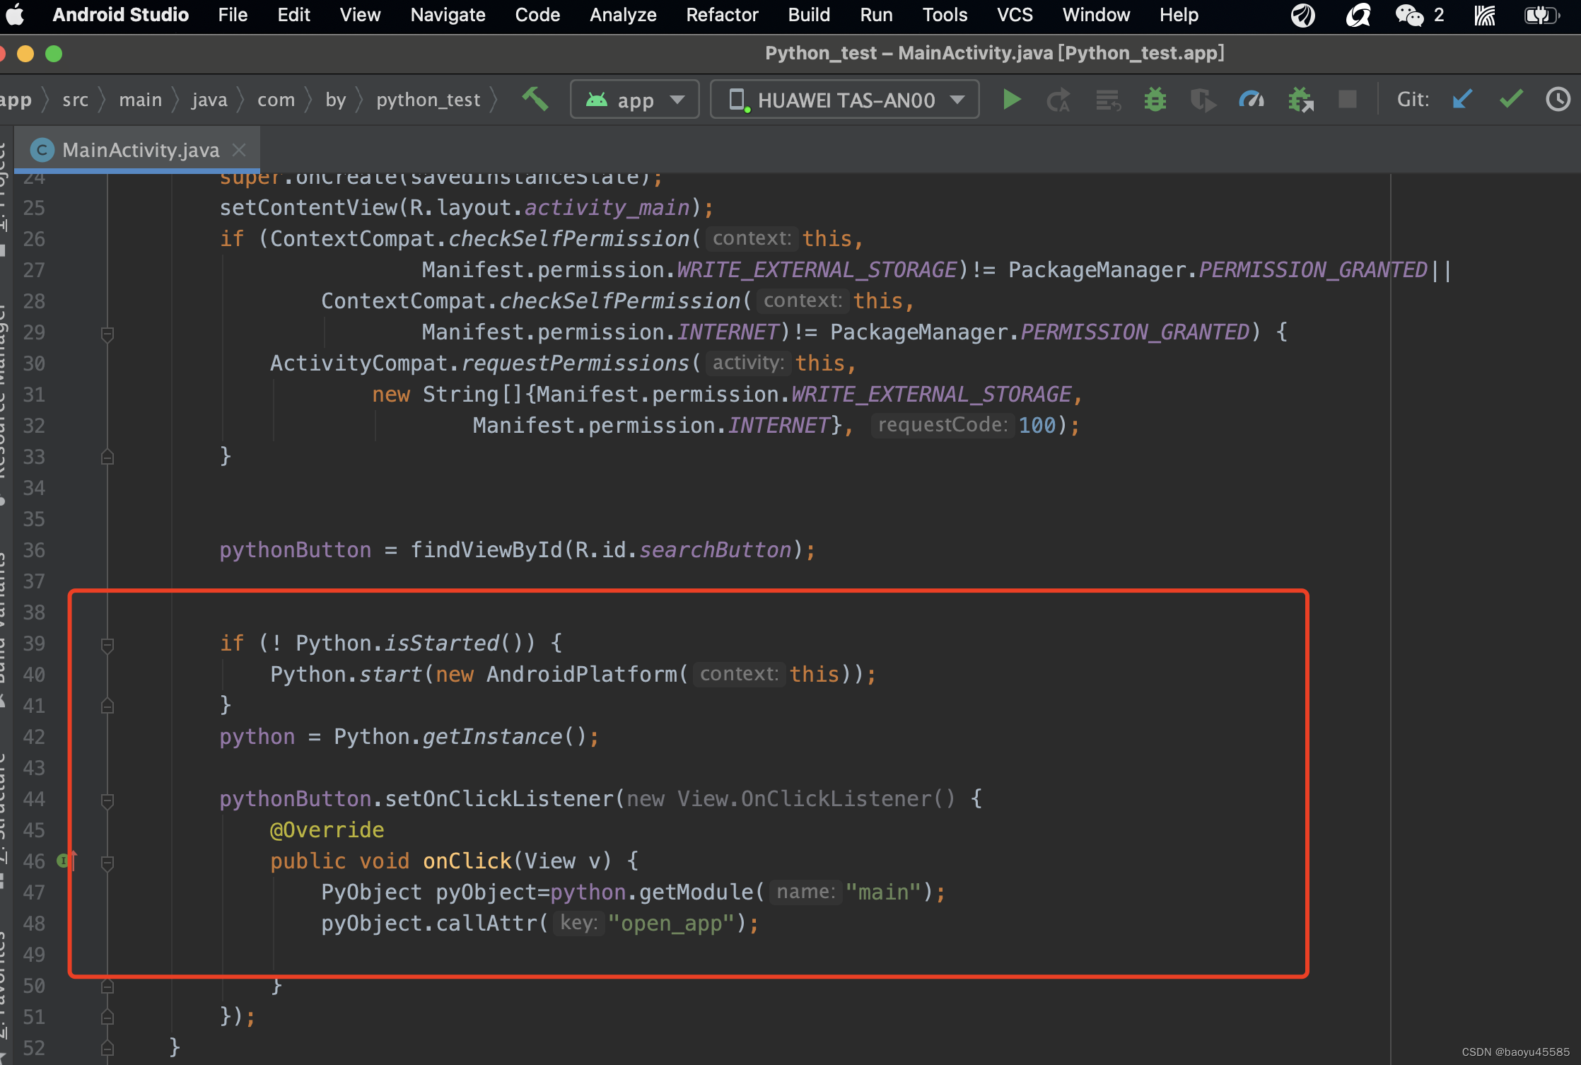Click the yellow window minimize button

pyautogui.click(x=25, y=54)
